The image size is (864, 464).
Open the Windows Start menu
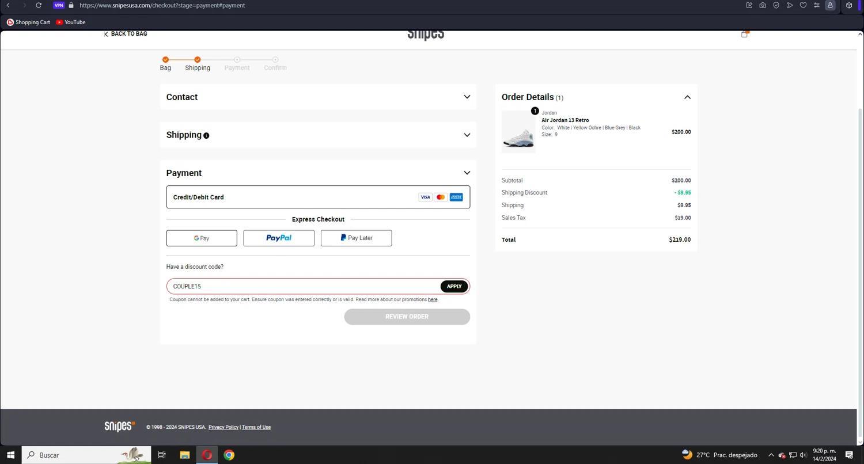[10, 455]
